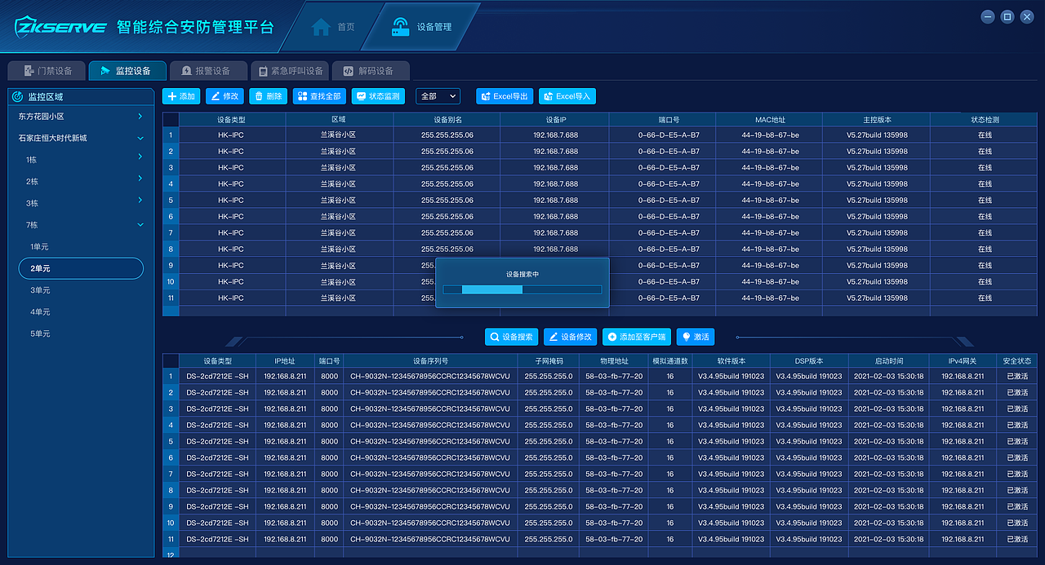Click the 区域 column header
Viewport: 1045px width, 565px height.
(339, 119)
